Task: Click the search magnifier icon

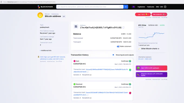Action: 59,7
